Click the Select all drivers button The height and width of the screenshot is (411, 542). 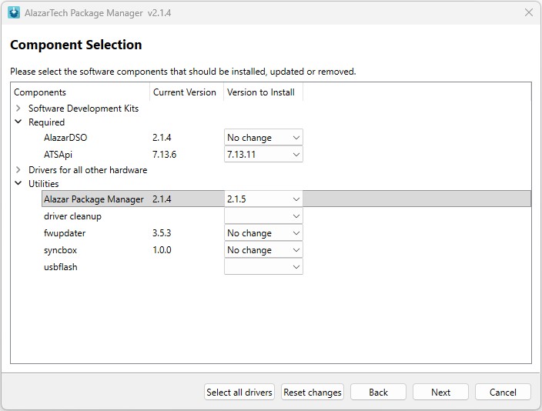click(239, 392)
